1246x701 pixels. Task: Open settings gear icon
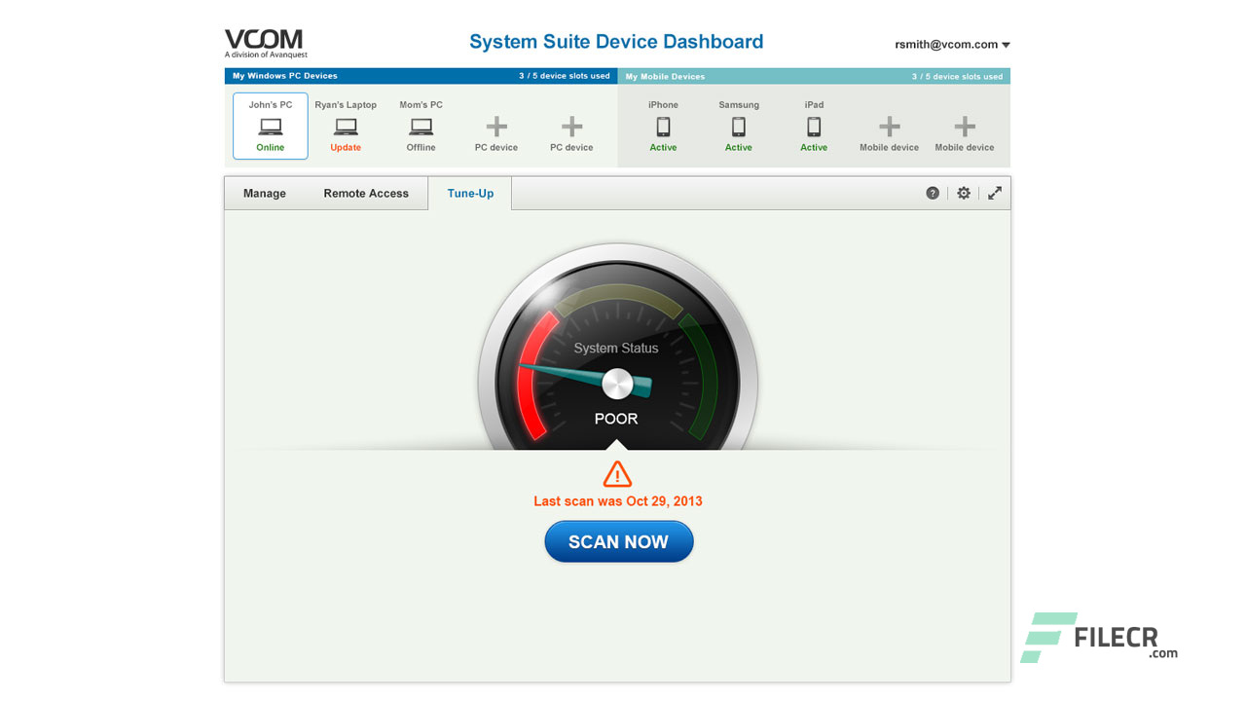click(964, 193)
